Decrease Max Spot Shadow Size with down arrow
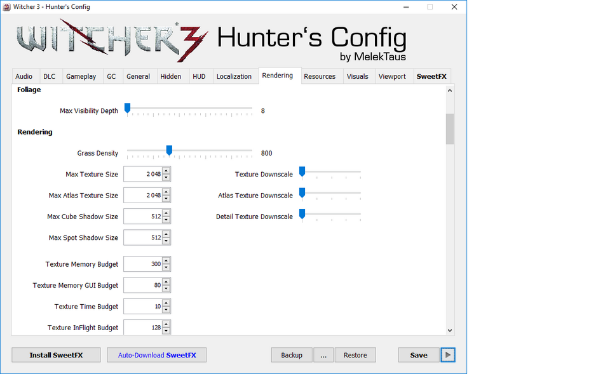 166,241
